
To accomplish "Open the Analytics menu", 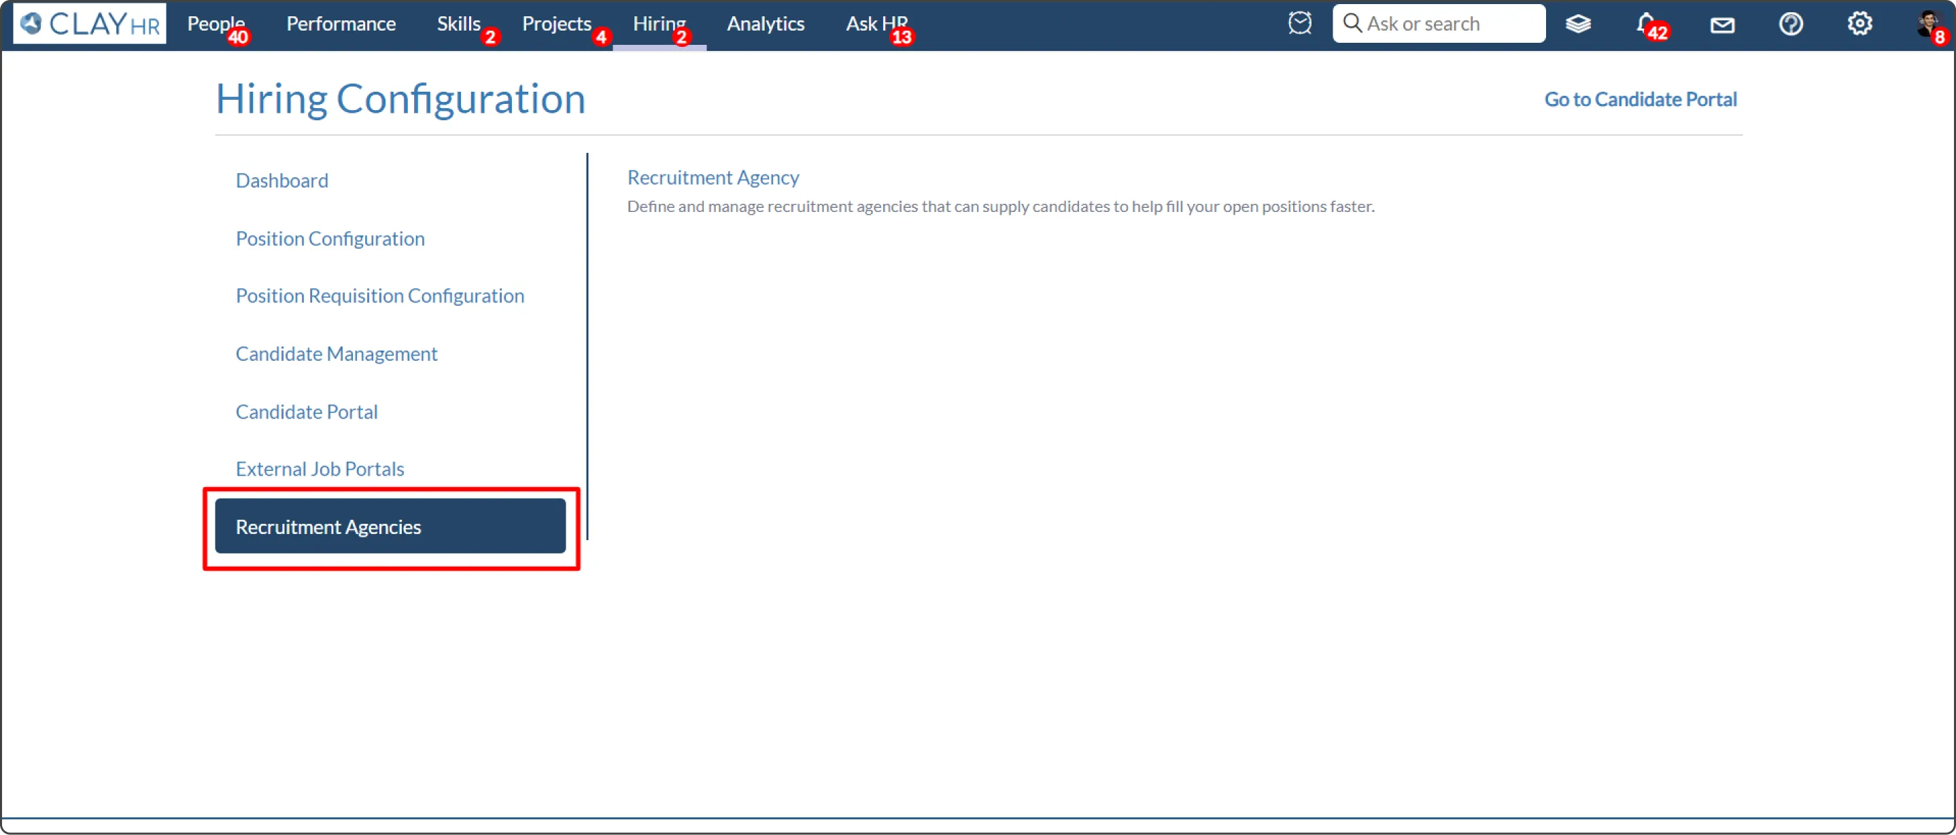I will [x=765, y=24].
